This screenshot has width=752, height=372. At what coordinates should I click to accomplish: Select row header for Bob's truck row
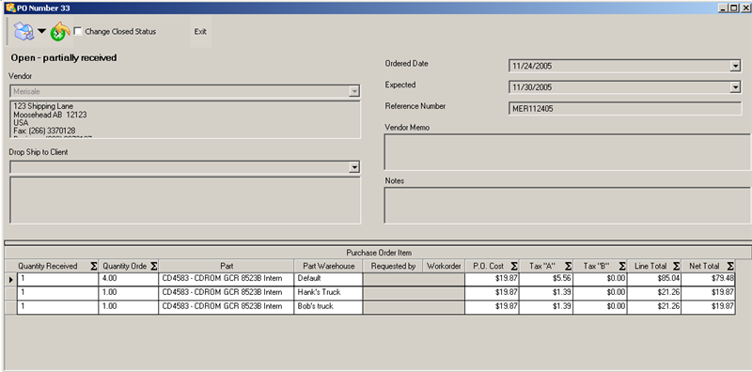tap(11, 307)
